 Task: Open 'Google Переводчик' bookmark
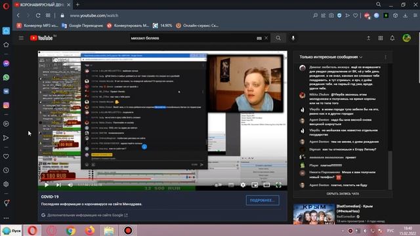(x=82, y=26)
